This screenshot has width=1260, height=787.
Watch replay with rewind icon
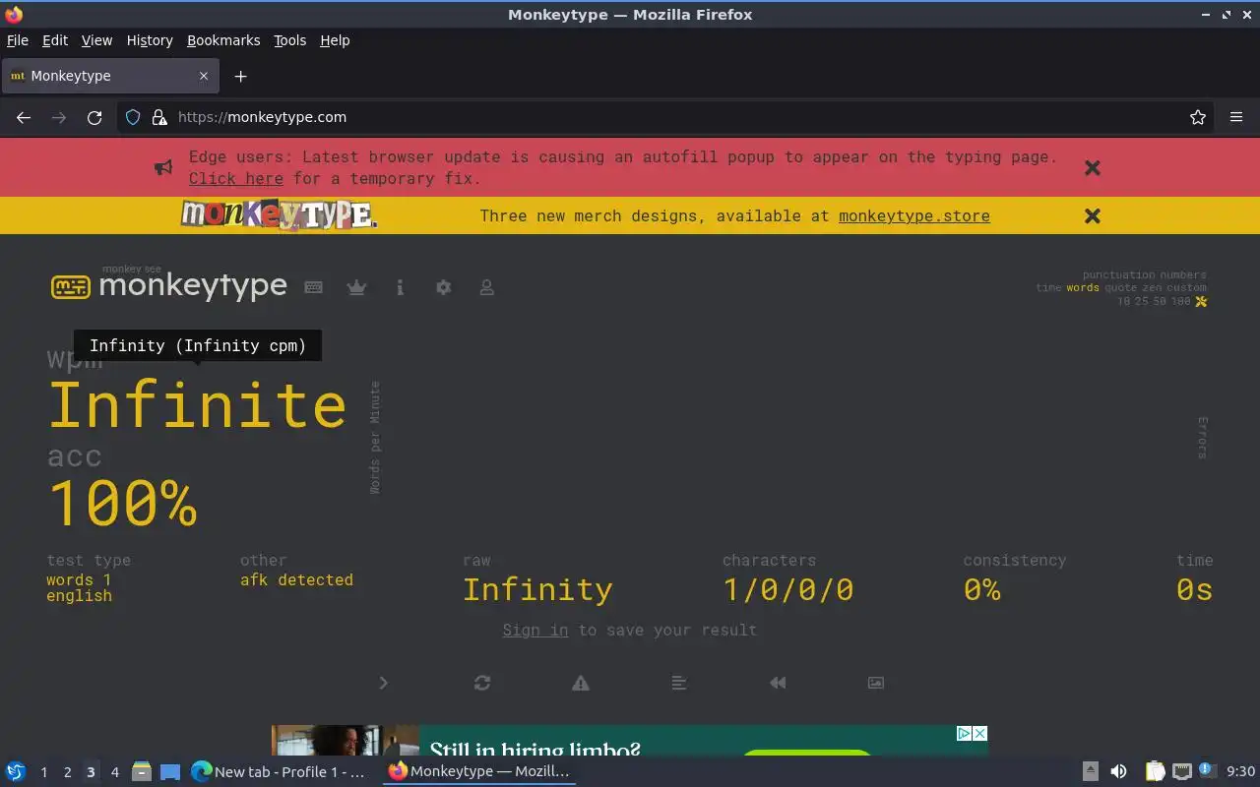pos(778,683)
